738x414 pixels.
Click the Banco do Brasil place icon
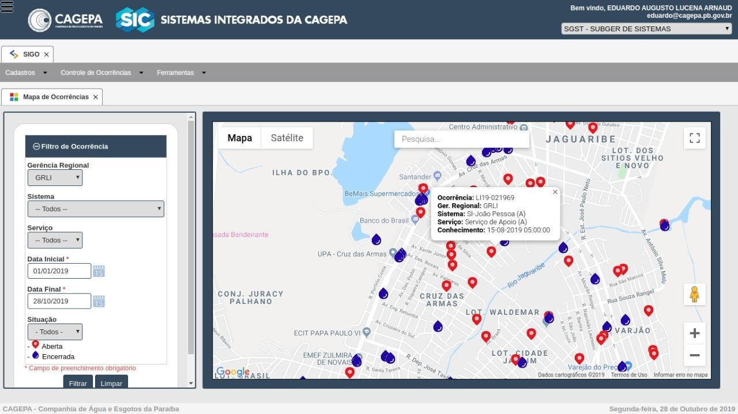[415, 219]
